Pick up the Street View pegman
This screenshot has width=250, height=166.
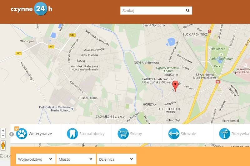pos(3,145)
